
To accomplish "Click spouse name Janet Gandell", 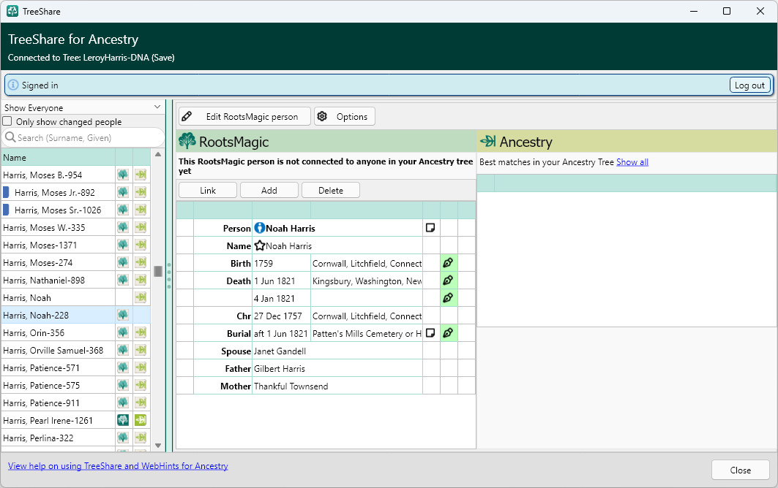I will 280,351.
